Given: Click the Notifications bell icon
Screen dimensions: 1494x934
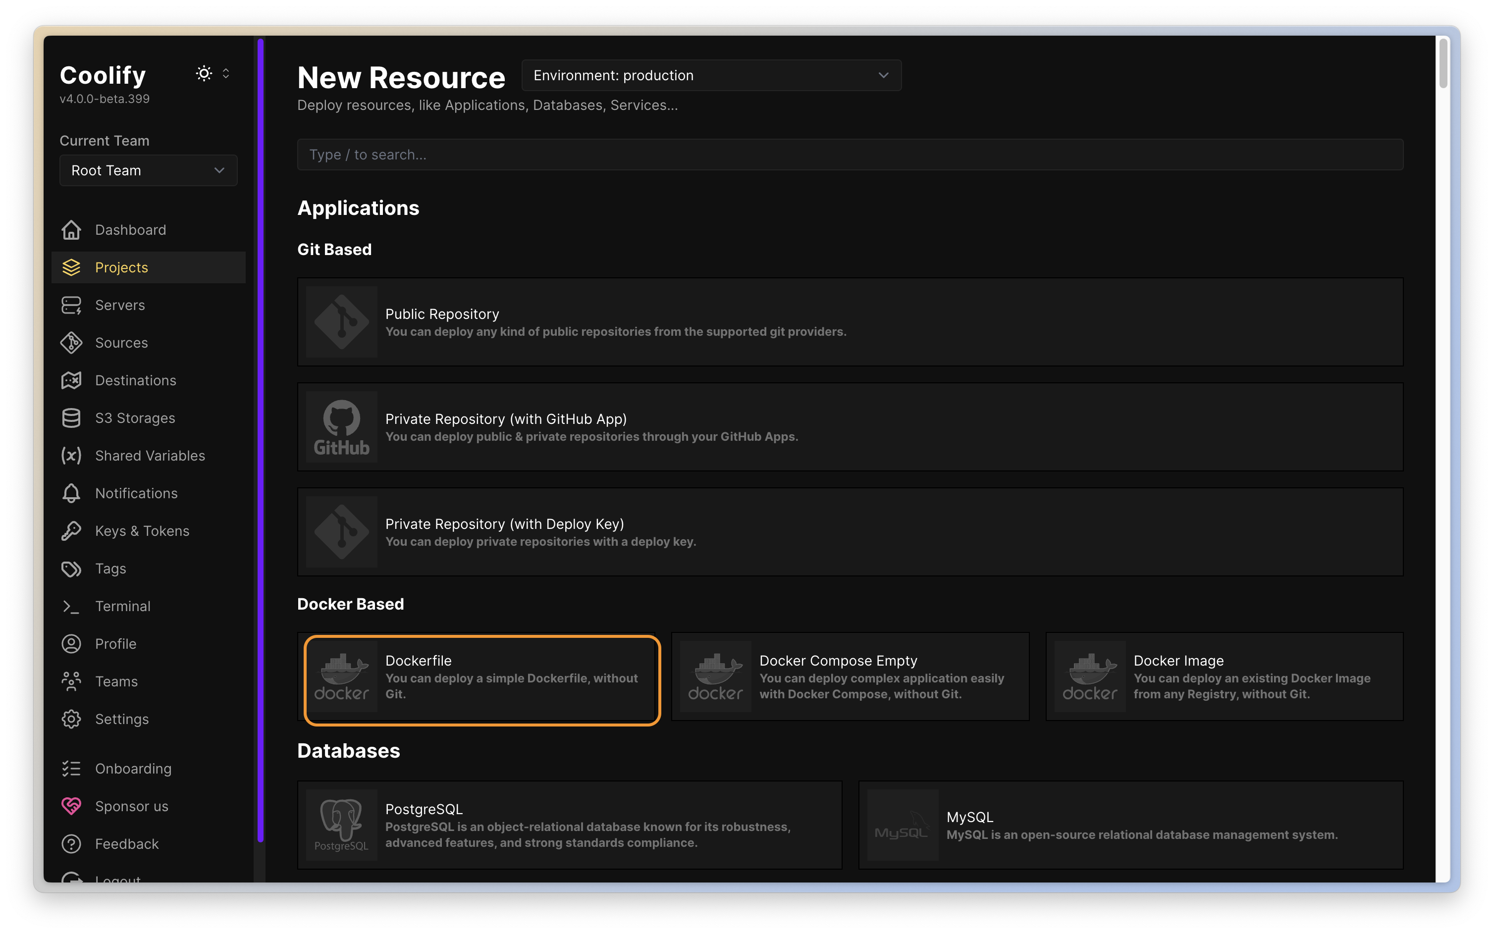Looking at the screenshot, I should 71,493.
